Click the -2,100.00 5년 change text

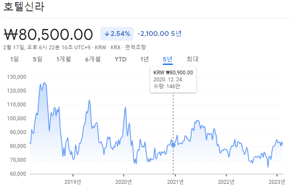[159, 34]
